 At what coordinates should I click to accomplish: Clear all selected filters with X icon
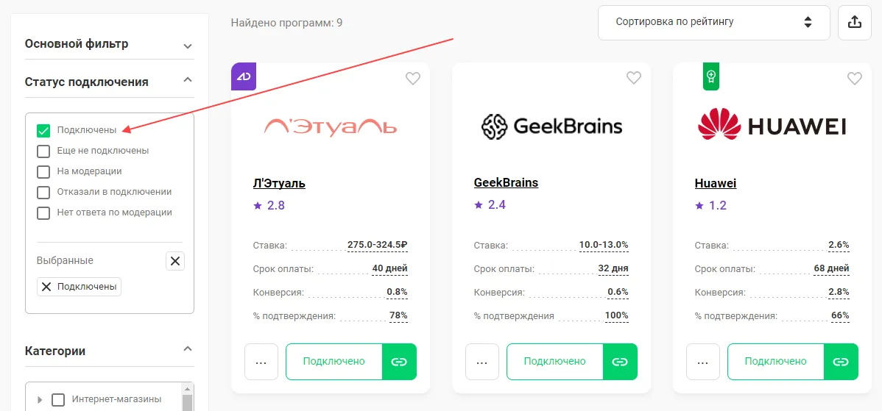pos(175,260)
